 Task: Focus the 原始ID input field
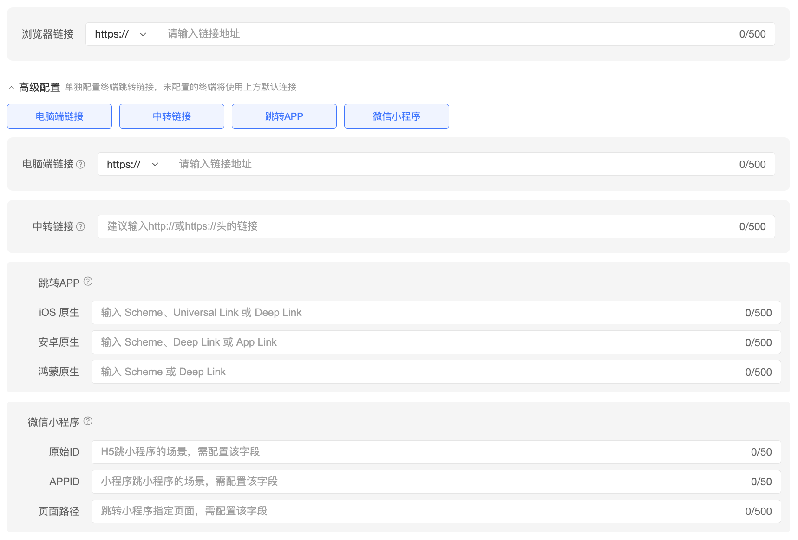[436, 452]
